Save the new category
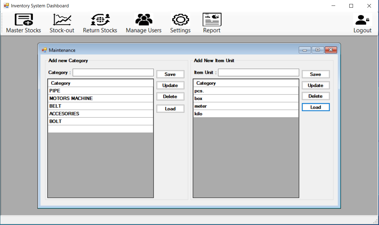This screenshot has height=225, width=379. (x=170, y=74)
